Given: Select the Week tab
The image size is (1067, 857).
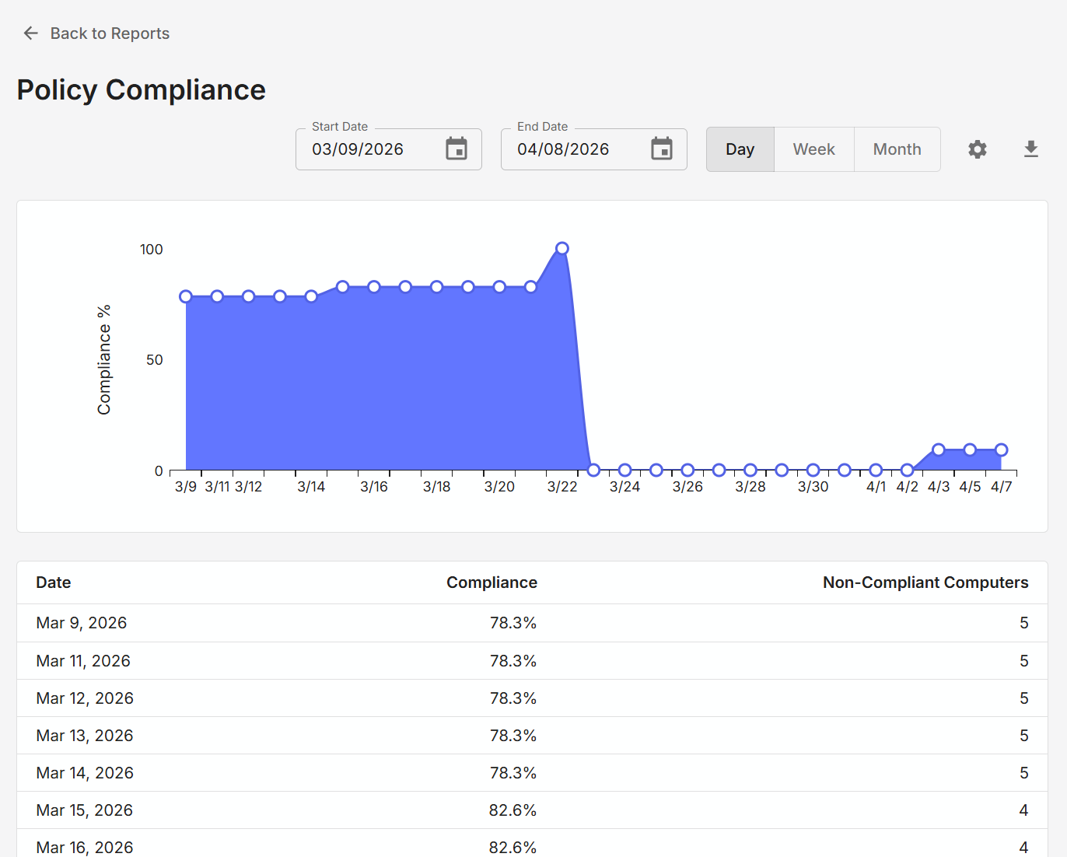Looking at the screenshot, I should [813, 149].
